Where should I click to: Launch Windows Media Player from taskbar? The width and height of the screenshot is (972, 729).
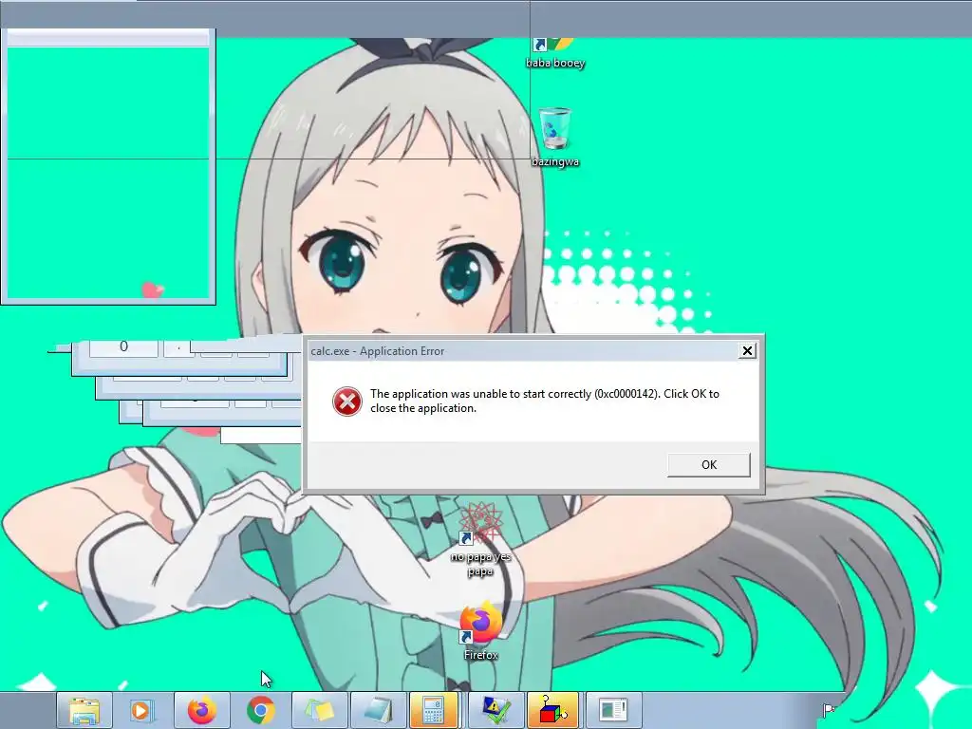pyautogui.click(x=140, y=710)
